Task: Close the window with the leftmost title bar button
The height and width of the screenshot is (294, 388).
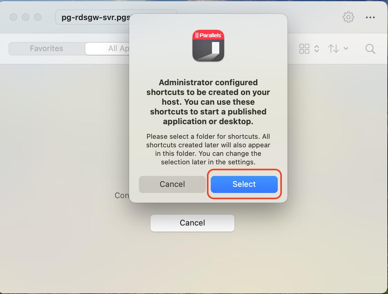Action: pos(13,17)
